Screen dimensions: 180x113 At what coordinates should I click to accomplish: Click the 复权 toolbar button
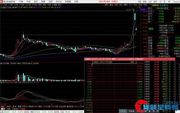pyautogui.click(x=106, y=5)
